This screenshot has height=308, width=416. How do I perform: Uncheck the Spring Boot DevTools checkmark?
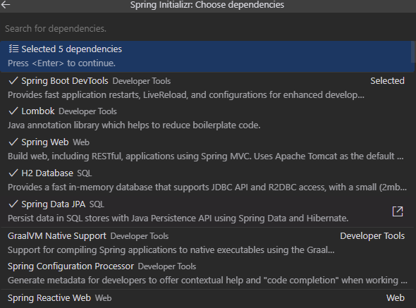(x=13, y=80)
